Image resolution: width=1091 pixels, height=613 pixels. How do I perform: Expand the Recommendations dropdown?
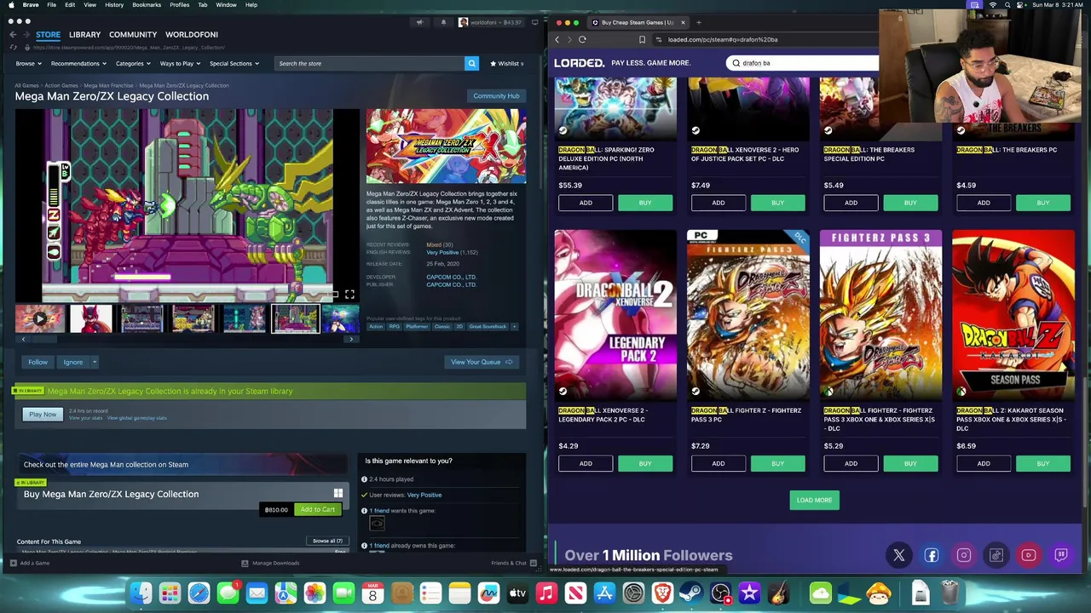(78, 63)
